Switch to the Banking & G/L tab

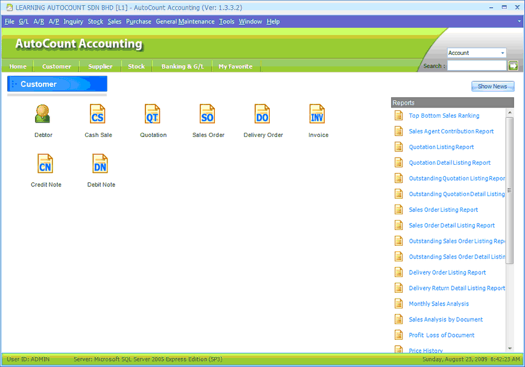182,66
